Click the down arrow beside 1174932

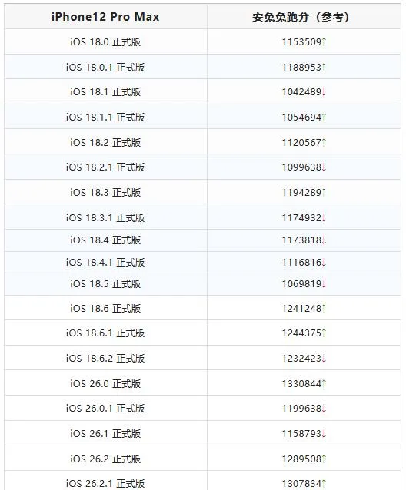point(324,217)
